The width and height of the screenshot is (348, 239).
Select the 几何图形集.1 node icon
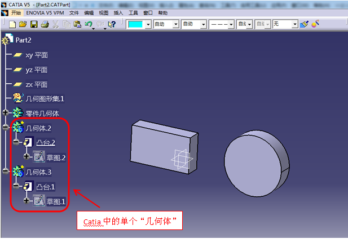pos(17,98)
